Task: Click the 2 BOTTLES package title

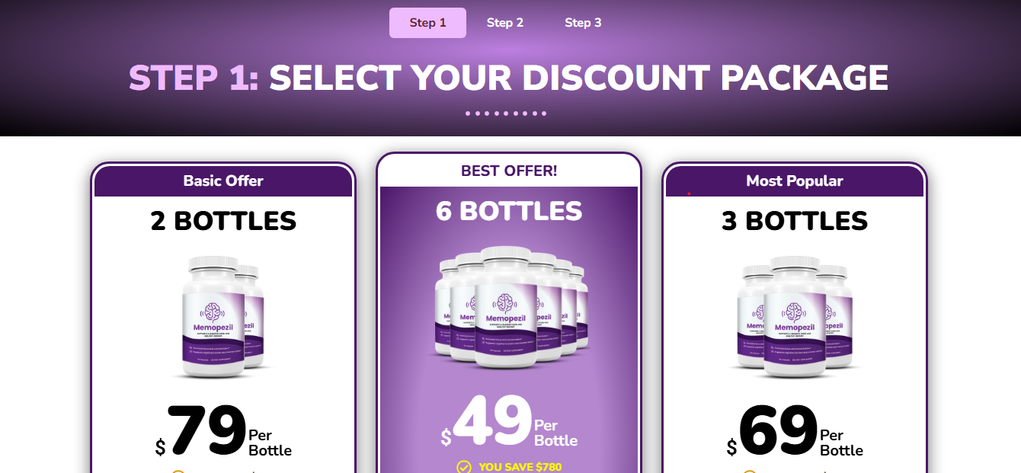Action: 223,221
